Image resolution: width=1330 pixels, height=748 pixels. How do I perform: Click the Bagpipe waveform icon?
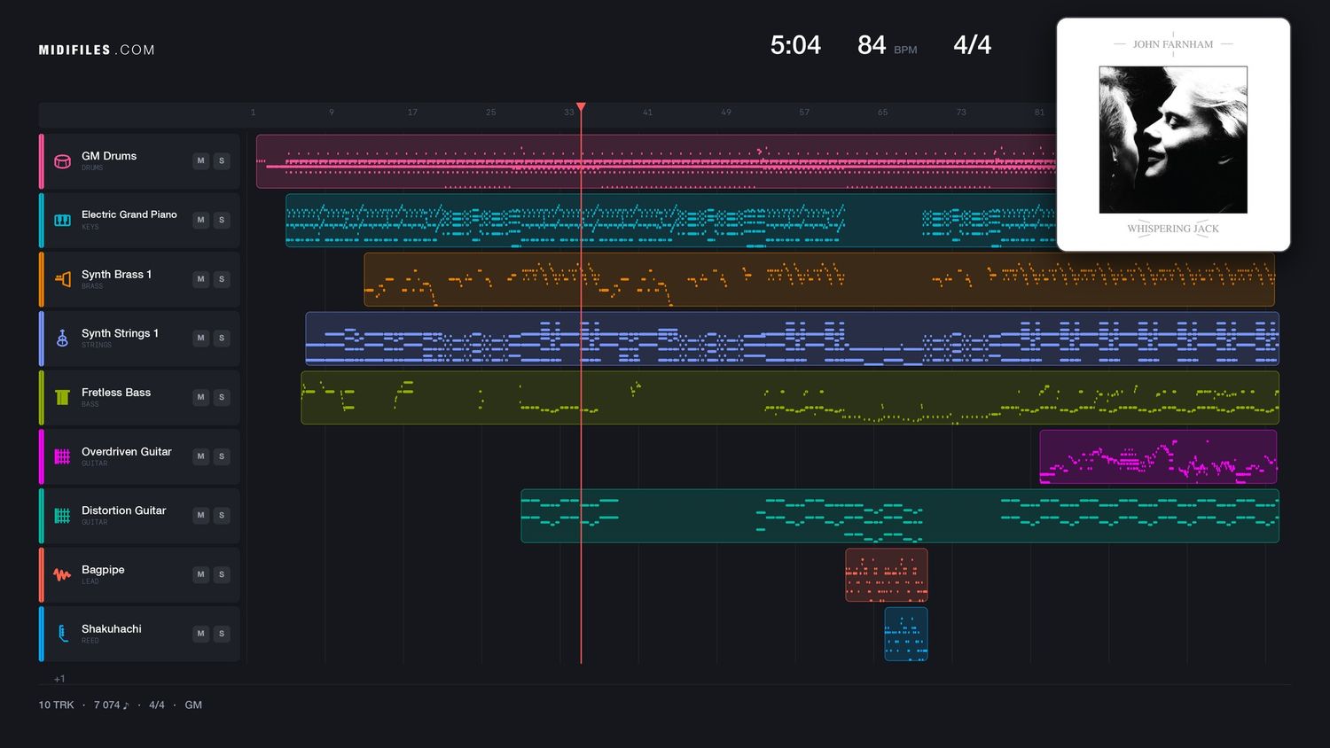[x=62, y=574]
